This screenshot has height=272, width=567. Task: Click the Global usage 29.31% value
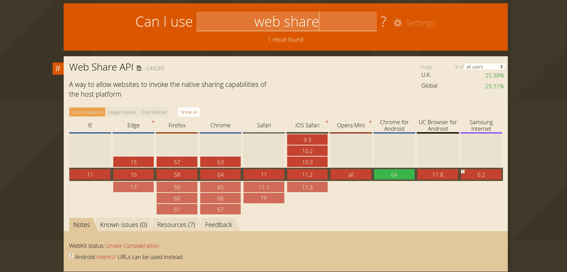(x=494, y=86)
